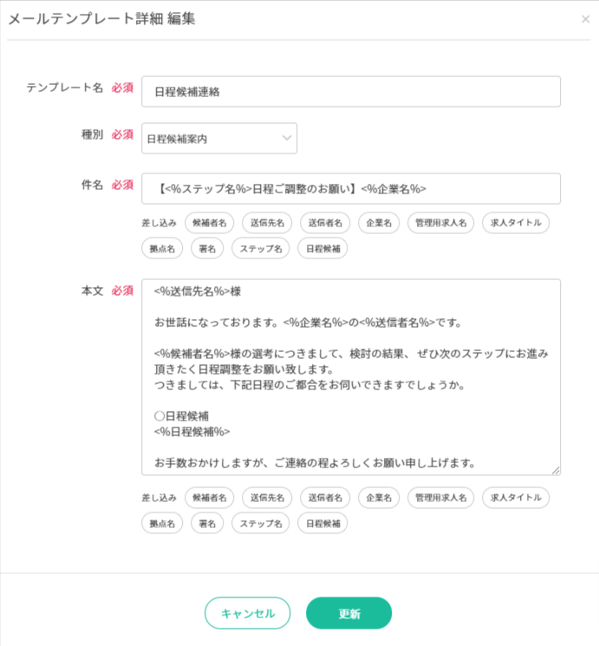Screen dimensions: 599x646
Task: Insert 署名 tag under the body
Action: tap(207, 523)
